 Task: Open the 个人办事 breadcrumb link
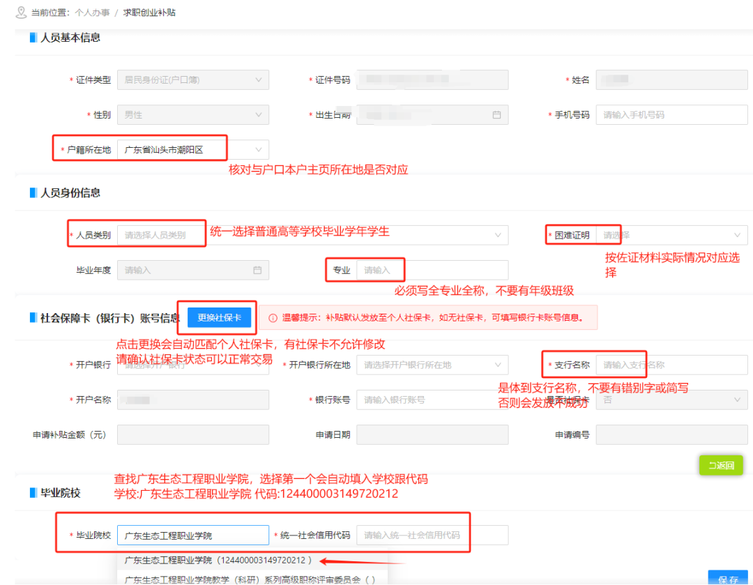[x=92, y=13]
